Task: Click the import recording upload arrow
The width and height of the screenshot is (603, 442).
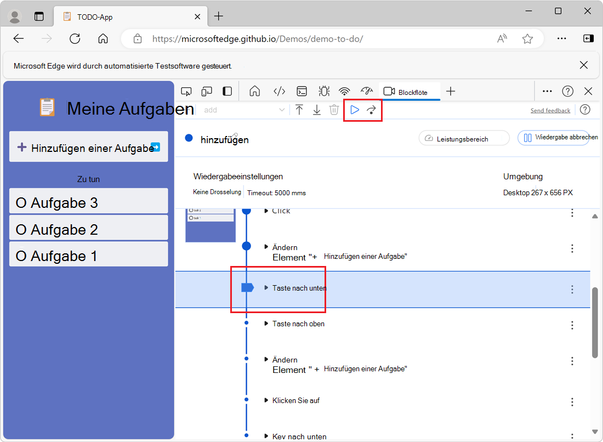Action: [x=299, y=110]
